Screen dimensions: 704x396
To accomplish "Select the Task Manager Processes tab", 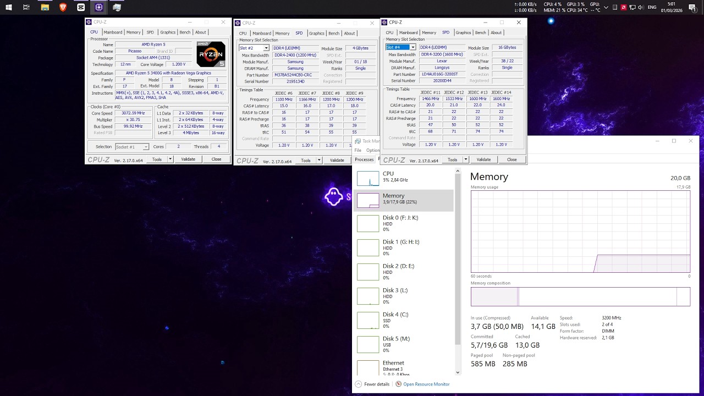I will 364,159.
